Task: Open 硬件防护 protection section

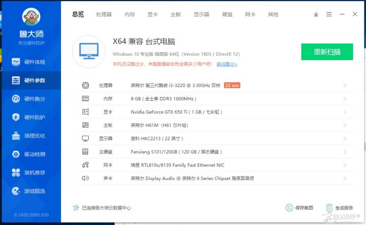Action: [x=31, y=117]
